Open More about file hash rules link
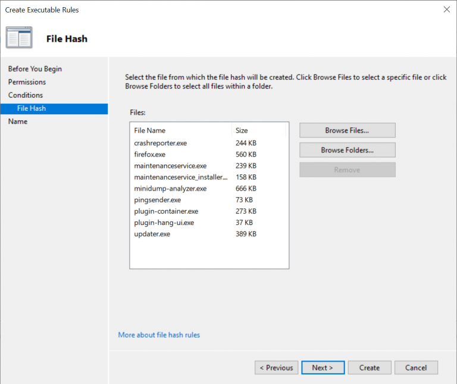 [159, 335]
